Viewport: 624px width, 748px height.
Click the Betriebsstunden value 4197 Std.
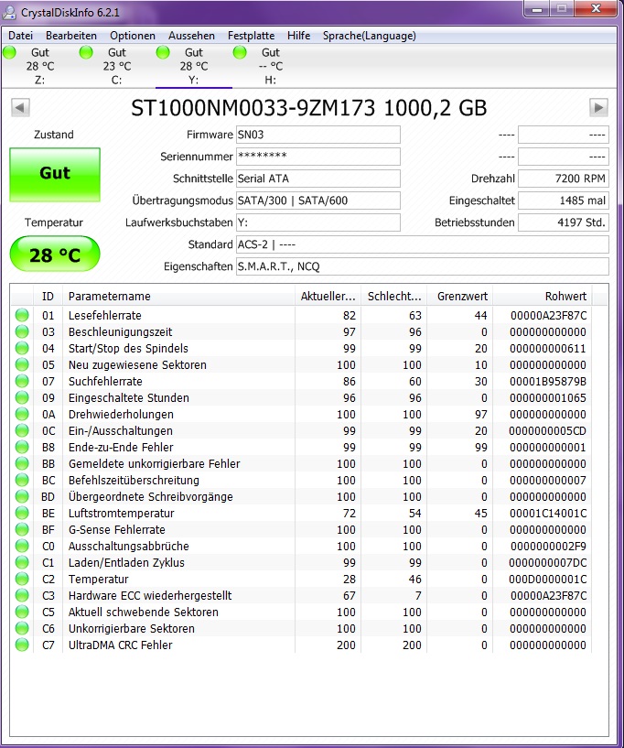pos(563,222)
